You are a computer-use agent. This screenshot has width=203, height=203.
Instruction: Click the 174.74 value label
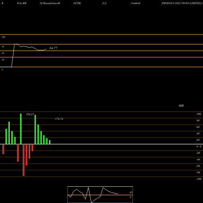click(x=59, y=119)
